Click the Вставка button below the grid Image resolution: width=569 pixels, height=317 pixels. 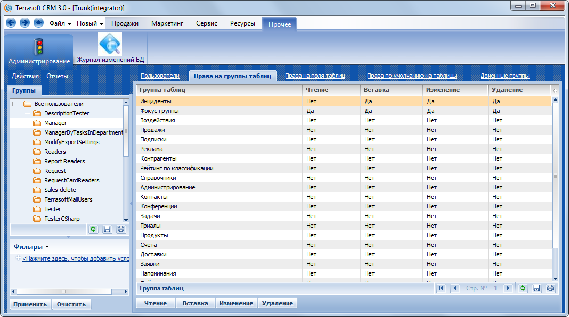tap(195, 303)
